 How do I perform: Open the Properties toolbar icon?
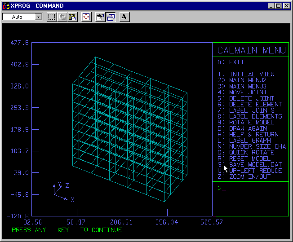100,17
